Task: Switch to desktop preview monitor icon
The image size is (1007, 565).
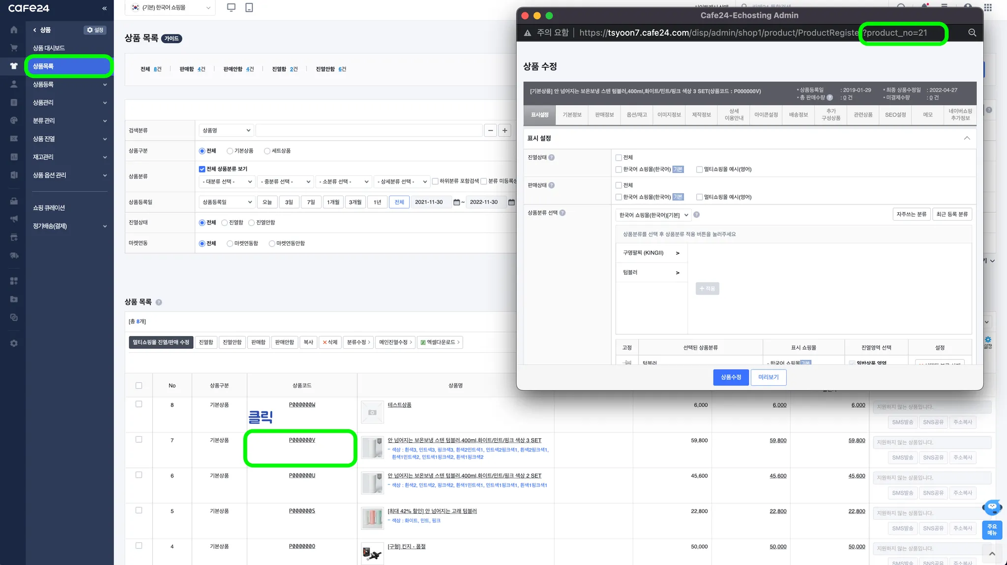Action: pos(231,7)
